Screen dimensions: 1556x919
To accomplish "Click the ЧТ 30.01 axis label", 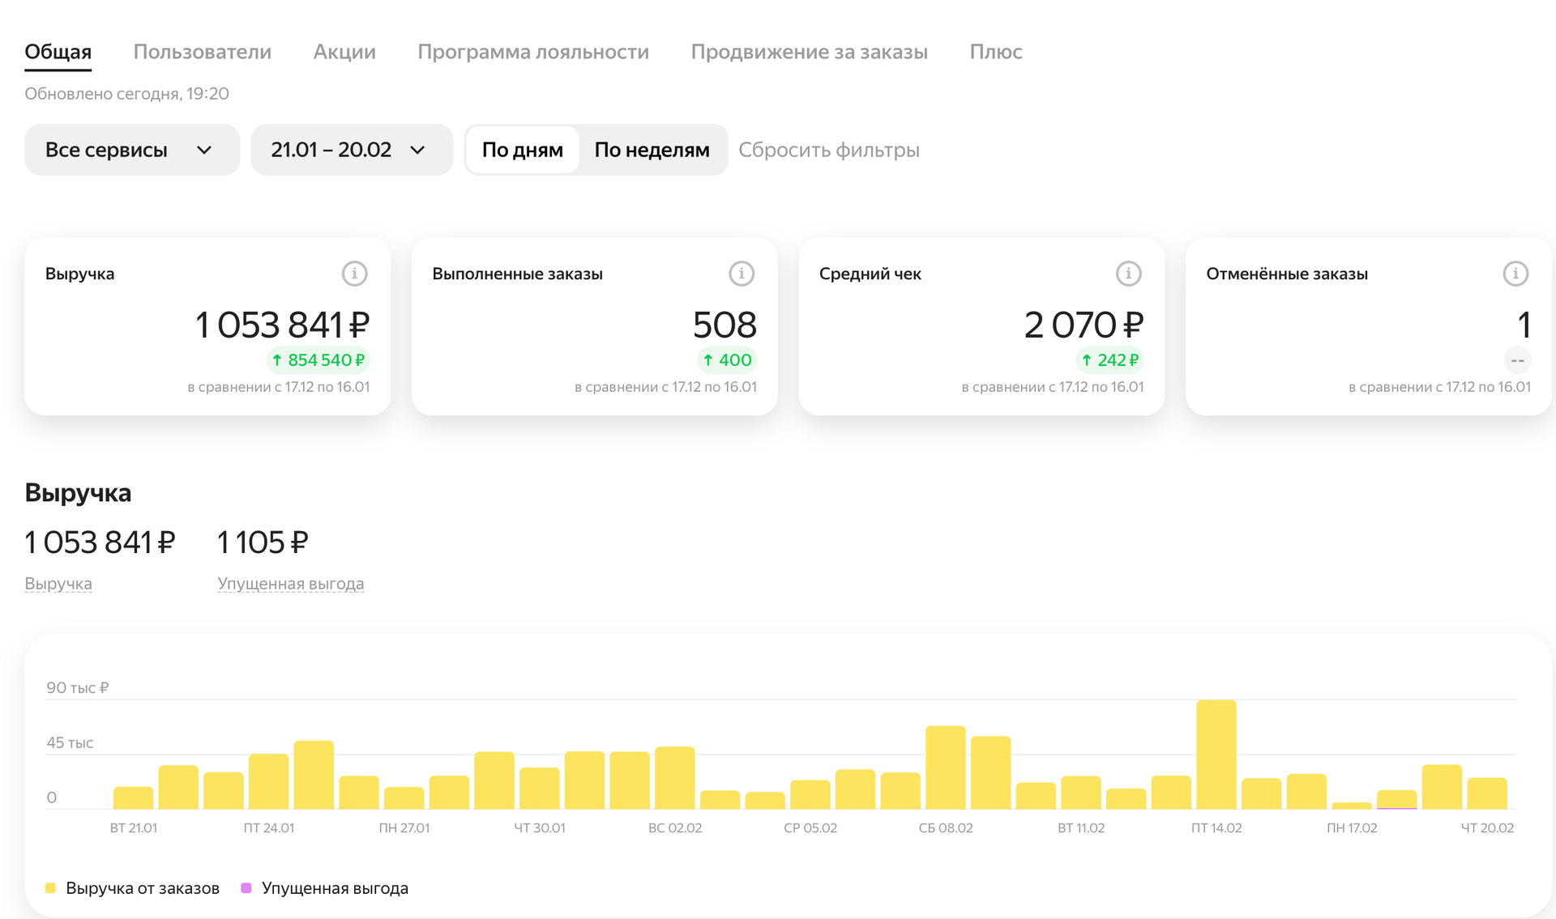I will 540,828.
